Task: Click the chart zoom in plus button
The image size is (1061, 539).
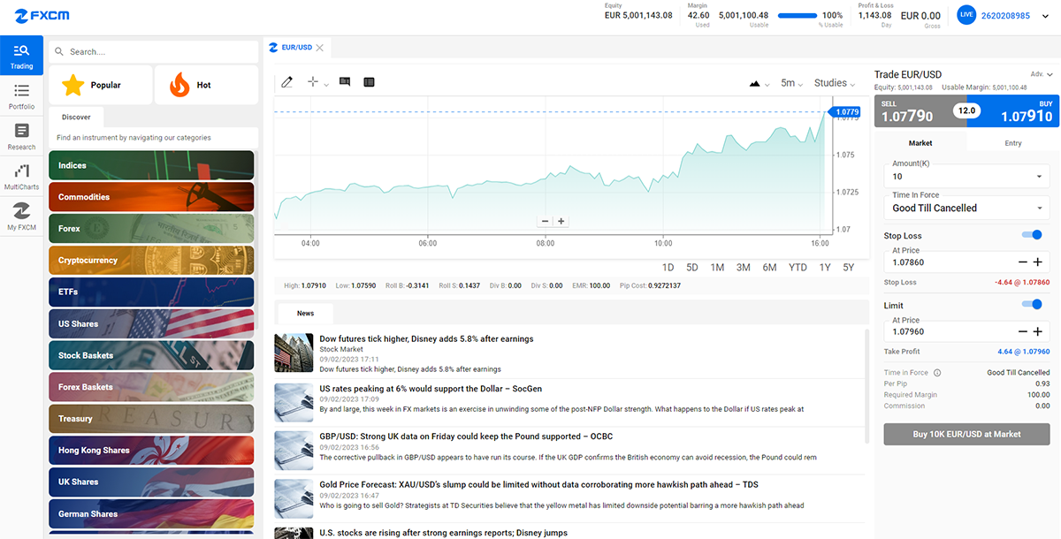Action: click(561, 221)
